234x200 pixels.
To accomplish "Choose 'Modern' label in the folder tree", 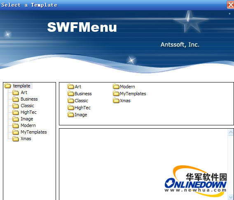I will pos(28,125).
